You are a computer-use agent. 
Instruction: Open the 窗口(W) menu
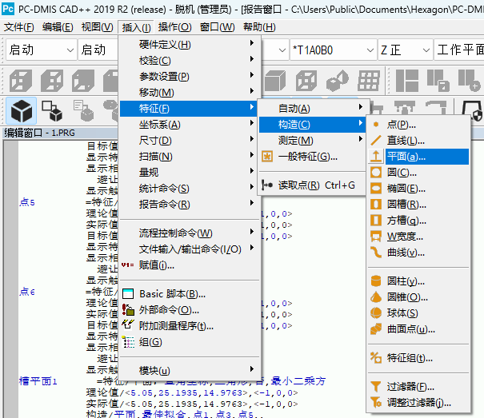pos(218,27)
